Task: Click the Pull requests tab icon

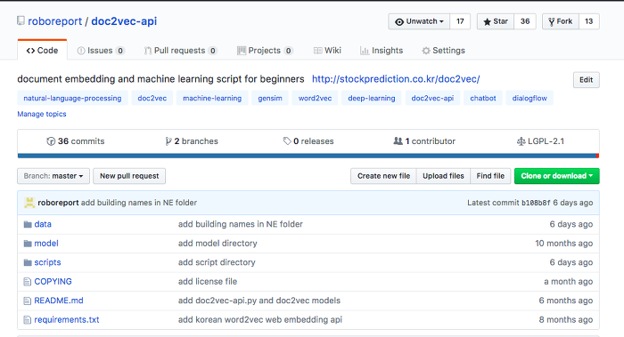Action: (x=148, y=51)
